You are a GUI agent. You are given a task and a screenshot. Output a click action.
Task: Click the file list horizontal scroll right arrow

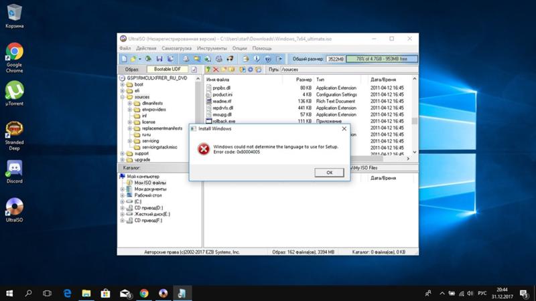[x=408, y=159]
